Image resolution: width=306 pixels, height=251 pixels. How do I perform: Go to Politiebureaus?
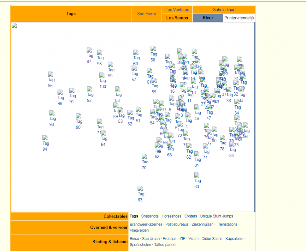point(177,225)
